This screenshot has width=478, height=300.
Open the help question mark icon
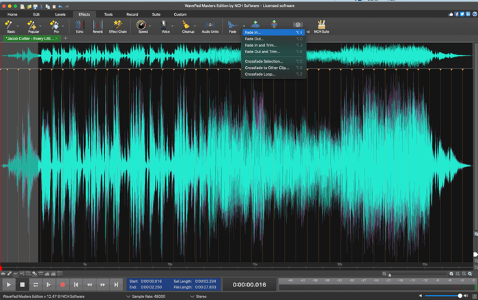(475, 14)
